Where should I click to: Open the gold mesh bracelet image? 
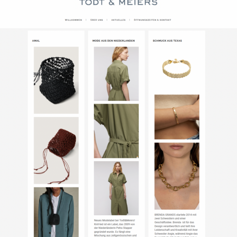pyautogui.click(x=177, y=69)
